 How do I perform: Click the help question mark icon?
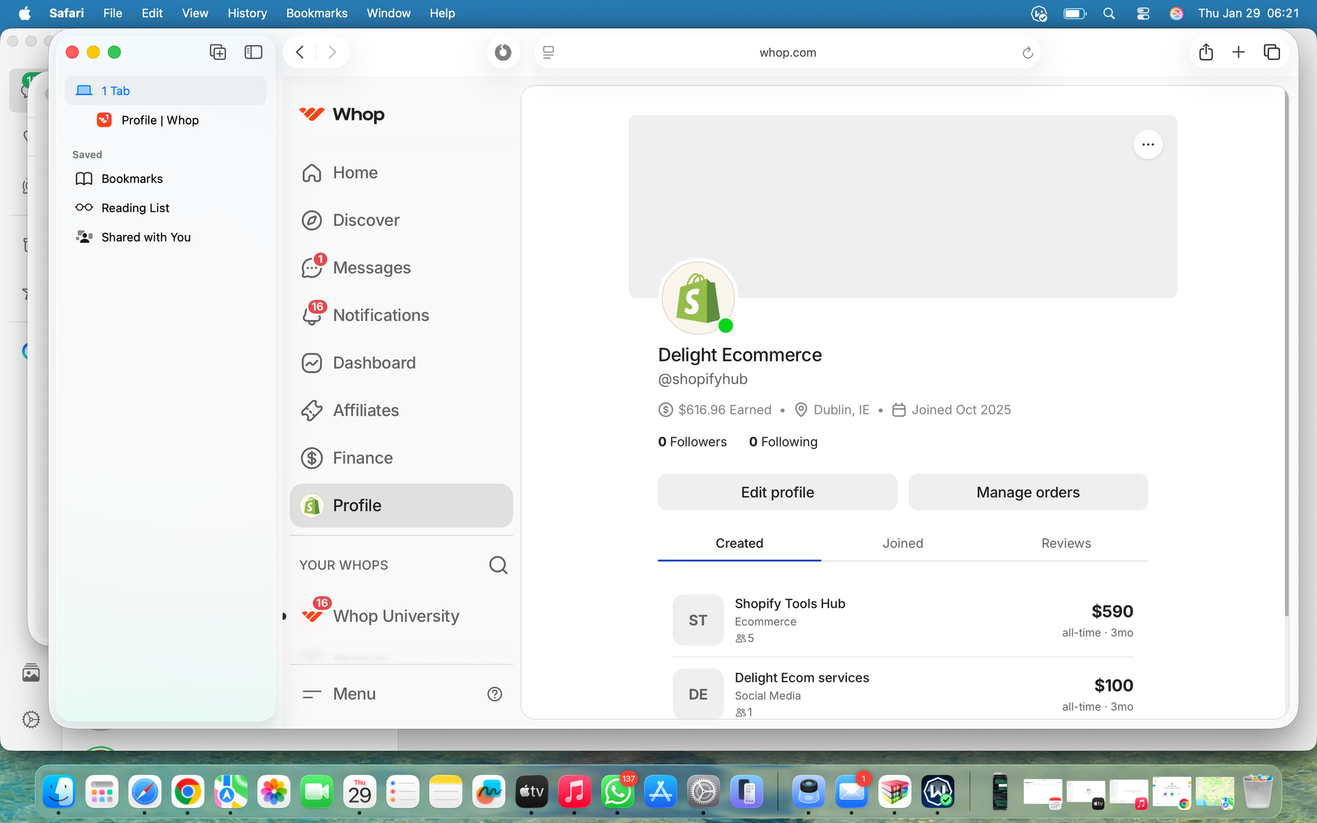(495, 694)
